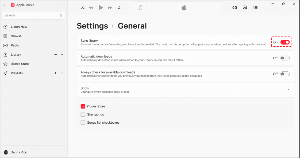This screenshot has width=300, height=158.
Task: Enable Always check for available downloads
Action: pos(285,74)
